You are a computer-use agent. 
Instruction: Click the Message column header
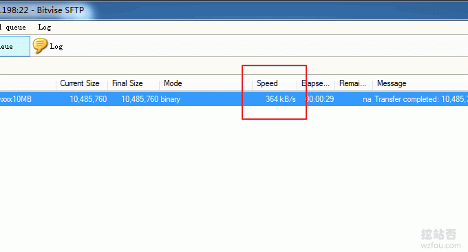(x=392, y=83)
